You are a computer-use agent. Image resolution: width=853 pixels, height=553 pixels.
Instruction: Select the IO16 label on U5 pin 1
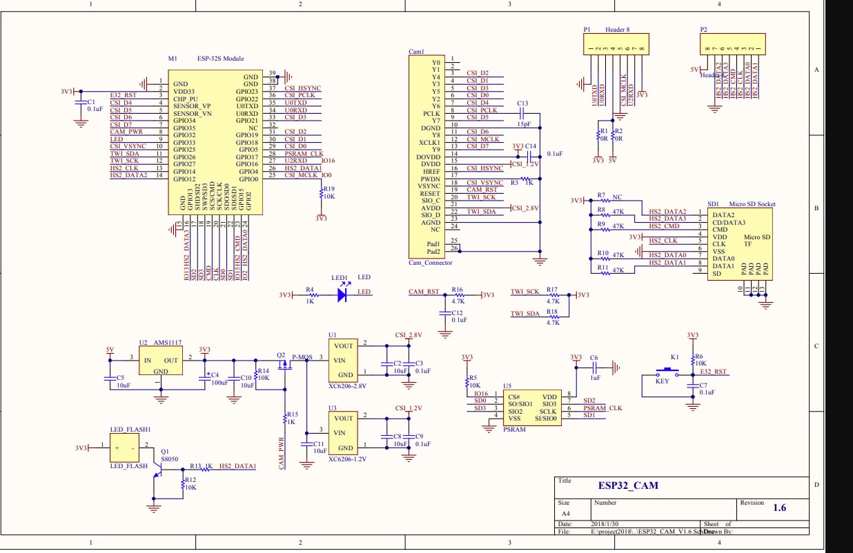coord(481,394)
